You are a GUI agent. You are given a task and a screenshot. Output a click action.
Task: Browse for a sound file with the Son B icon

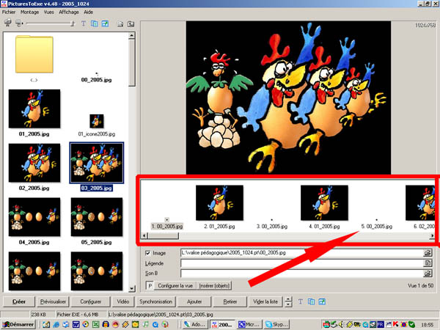(428, 273)
